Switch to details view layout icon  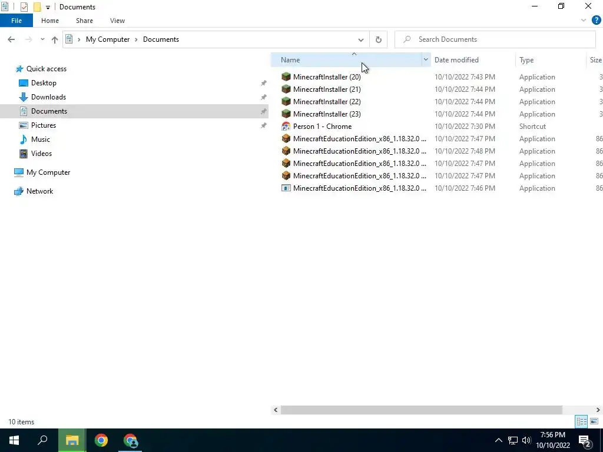[x=581, y=421]
